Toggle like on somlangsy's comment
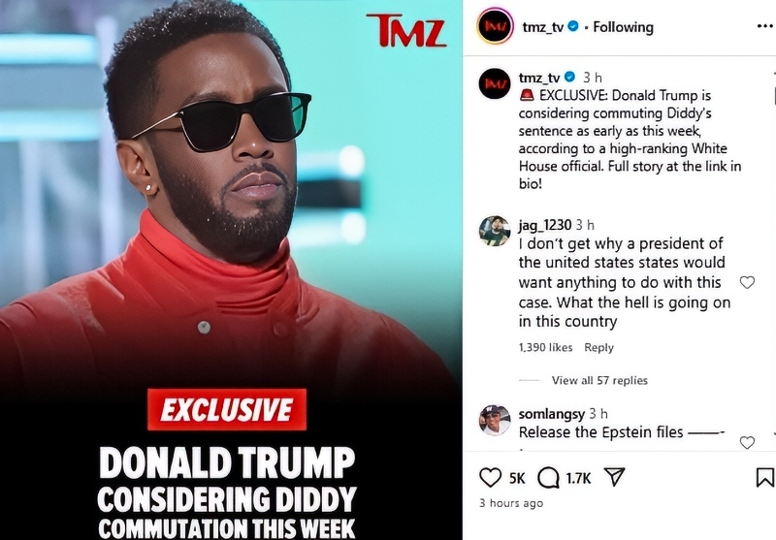Viewport: 776px width, 540px height. coord(747,442)
